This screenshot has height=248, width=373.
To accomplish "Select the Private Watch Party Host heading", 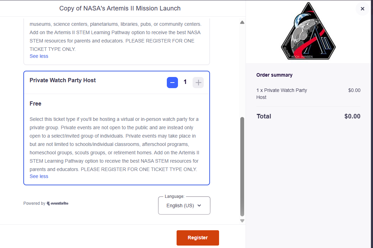I will (x=63, y=80).
